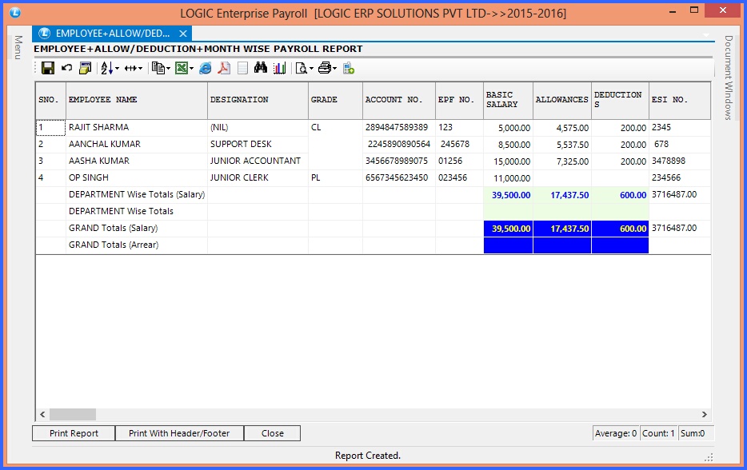Image resolution: width=747 pixels, height=470 pixels.
Task: Click the JUNIOR ACCOUNTANT designation cell
Action: click(258, 161)
